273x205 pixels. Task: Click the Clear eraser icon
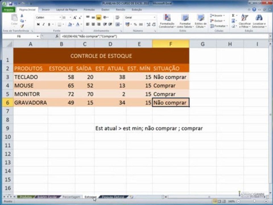(x=233, y=26)
